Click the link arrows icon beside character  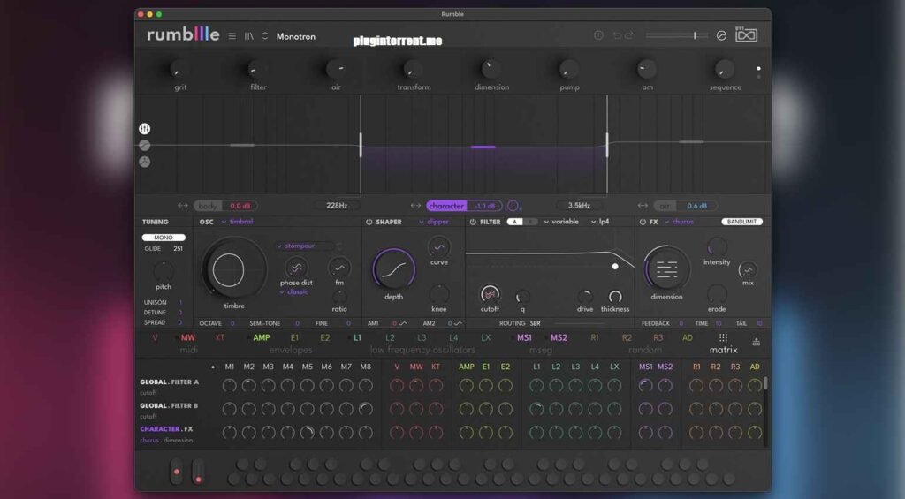pos(415,206)
